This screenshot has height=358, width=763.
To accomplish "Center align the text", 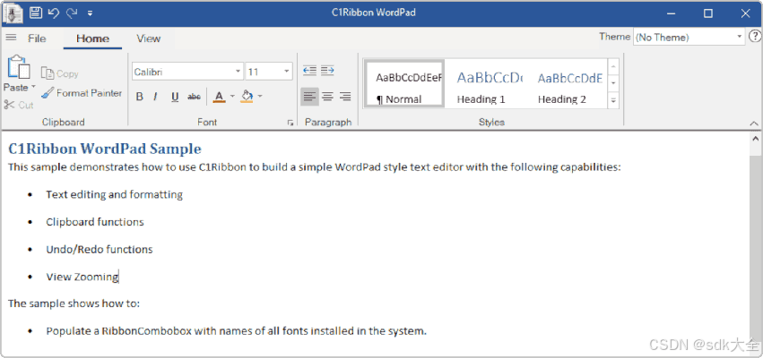I will [327, 97].
